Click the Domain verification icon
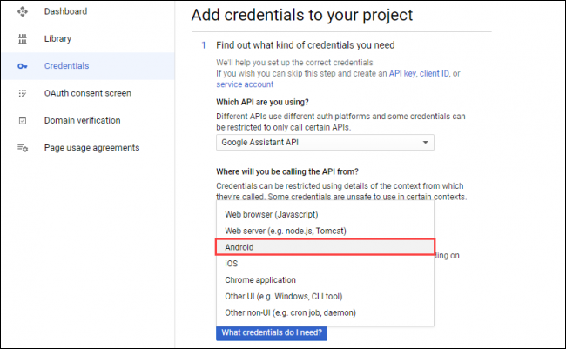Image resolution: width=566 pixels, height=349 pixels. click(x=23, y=120)
